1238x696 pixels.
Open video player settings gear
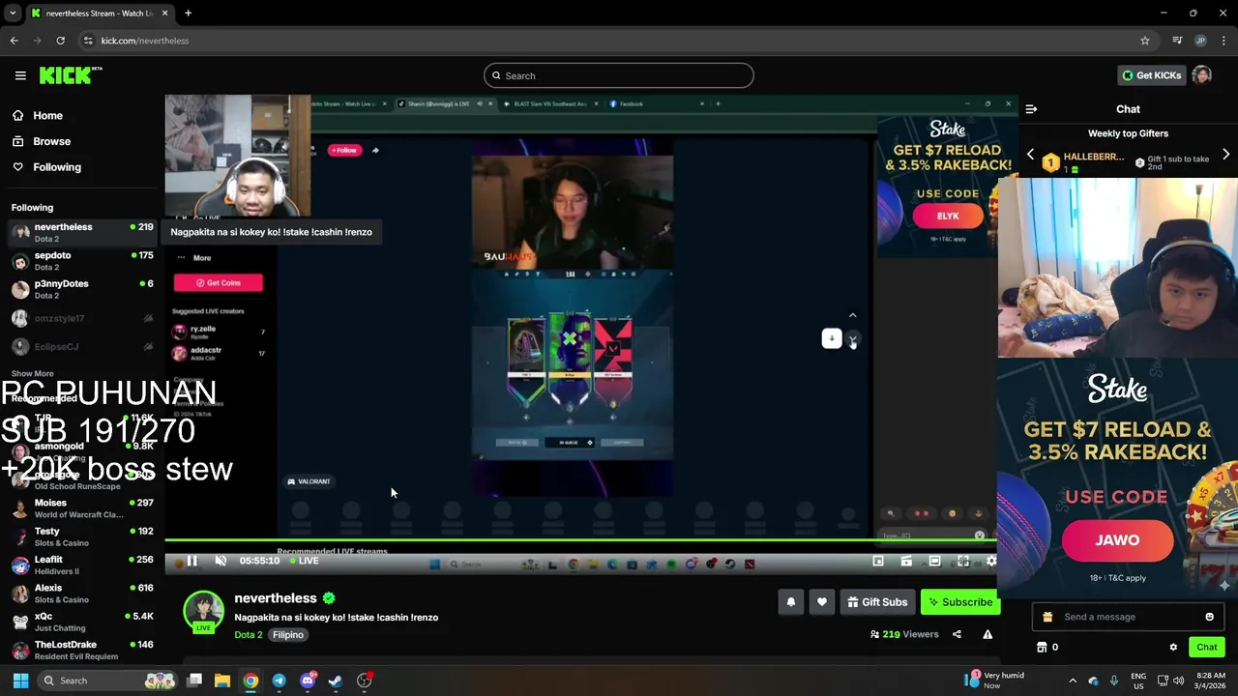pyautogui.click(x=990, y=561)
